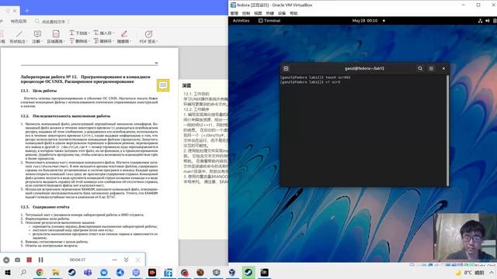Click the lab title heading in PDF

click(x=85, y=79)
